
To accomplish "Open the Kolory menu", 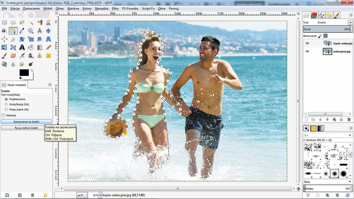I will [87, 9].
